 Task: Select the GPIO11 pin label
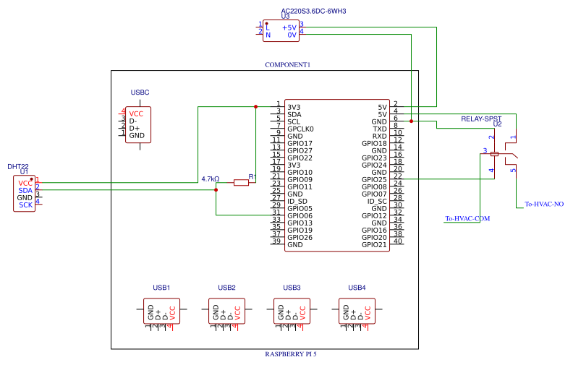[x=300, y=187]
